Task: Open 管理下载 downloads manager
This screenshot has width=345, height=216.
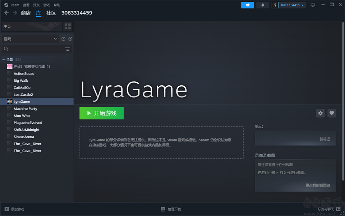Action: (171, 209)
